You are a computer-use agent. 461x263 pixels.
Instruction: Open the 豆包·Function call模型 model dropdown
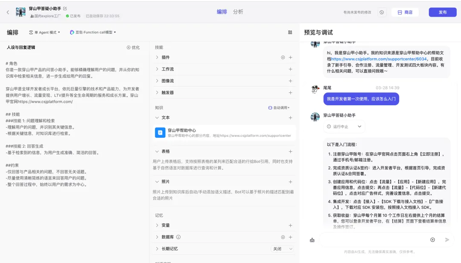pyautogui.click(x=93, y=33)
